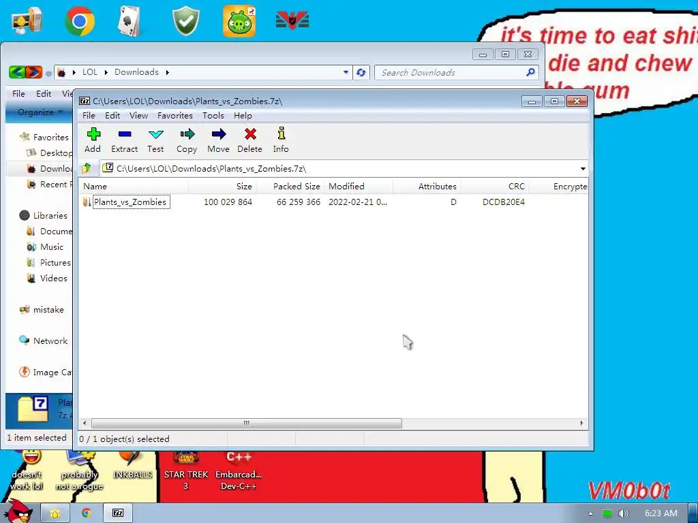
Task: Sort by Attributes column header
Action: point(427,187)
